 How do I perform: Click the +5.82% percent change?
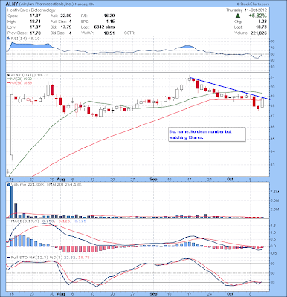pos(258,16)
